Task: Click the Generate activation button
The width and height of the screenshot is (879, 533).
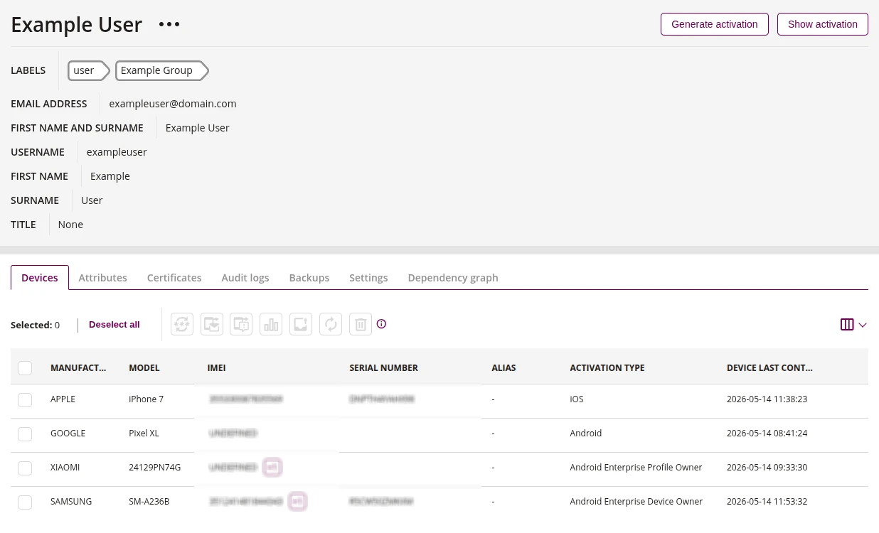Action: point(715,24)
